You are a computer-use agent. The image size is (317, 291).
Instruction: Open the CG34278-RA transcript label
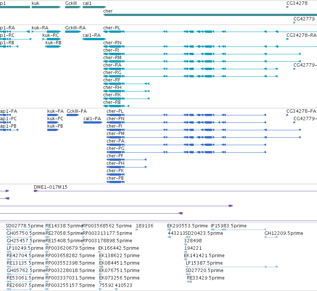(301, 35)
